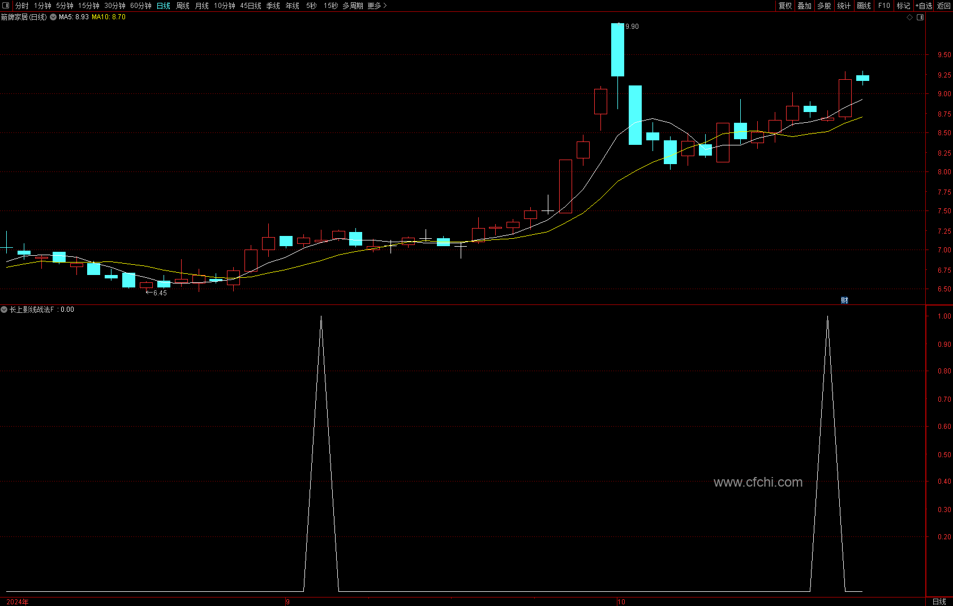The width and height of the screenshot is (953, 606).
Task: Expand the 箭牌家居 main chart indicator dropdown
Action: coord(53,17)
